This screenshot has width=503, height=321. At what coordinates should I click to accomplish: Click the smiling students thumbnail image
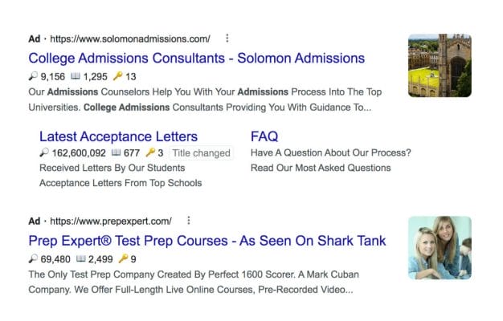pyautogui.click(x=440, y=248)
